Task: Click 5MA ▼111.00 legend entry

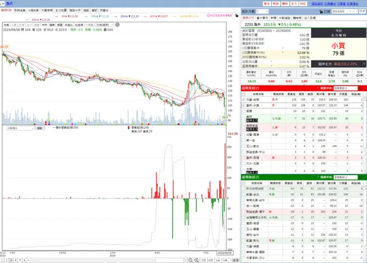Action: (x=69, y=16)
